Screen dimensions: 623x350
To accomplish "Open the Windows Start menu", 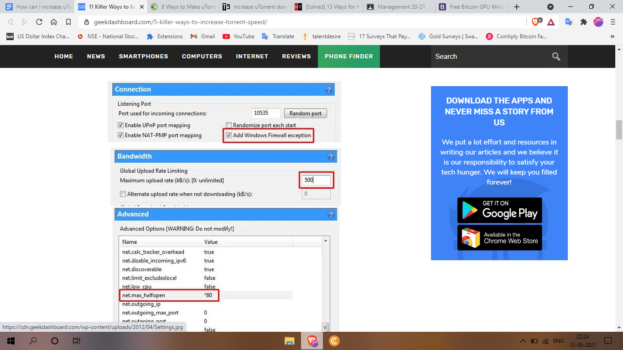I will point(10,341).
